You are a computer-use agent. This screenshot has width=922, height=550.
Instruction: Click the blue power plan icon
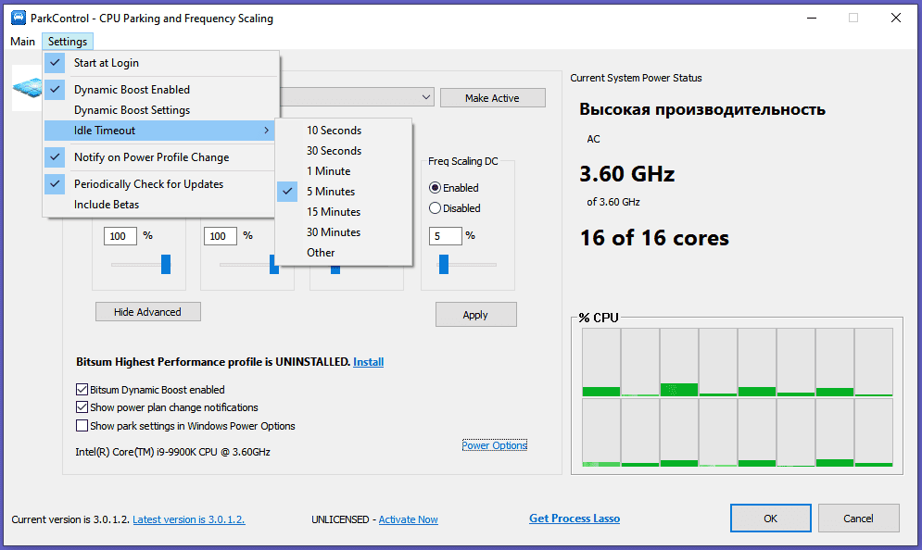click(x=27, y=88)
